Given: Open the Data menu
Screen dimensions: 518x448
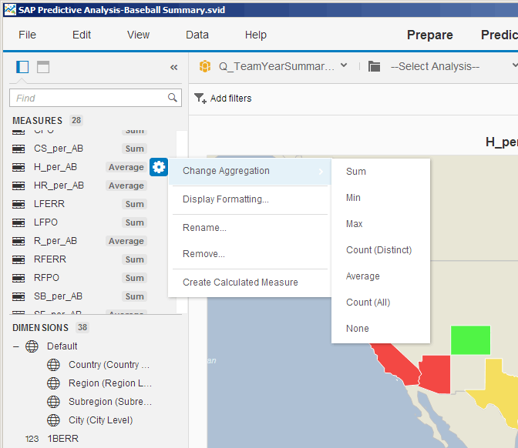Looking at the screenshot, I should click(197, 35).
